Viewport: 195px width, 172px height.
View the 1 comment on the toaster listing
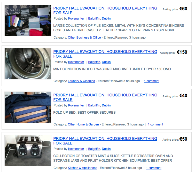[154, 168]
